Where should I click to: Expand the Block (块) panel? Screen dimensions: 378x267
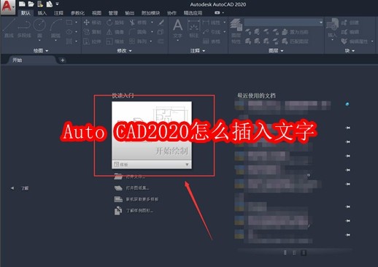click(350, 50)
